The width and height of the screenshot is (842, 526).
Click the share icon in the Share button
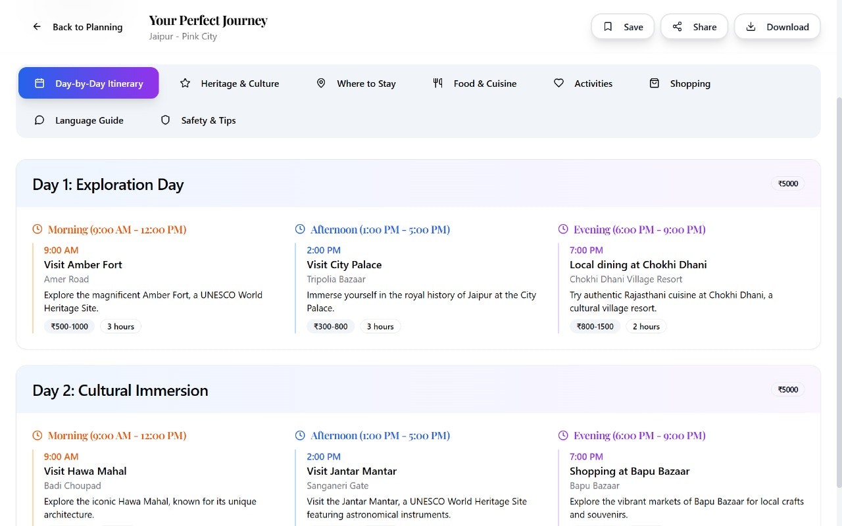[677, 27]
